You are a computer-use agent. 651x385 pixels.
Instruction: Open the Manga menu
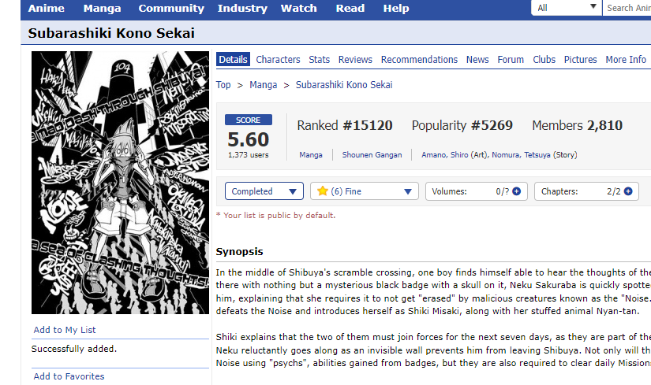103,9
